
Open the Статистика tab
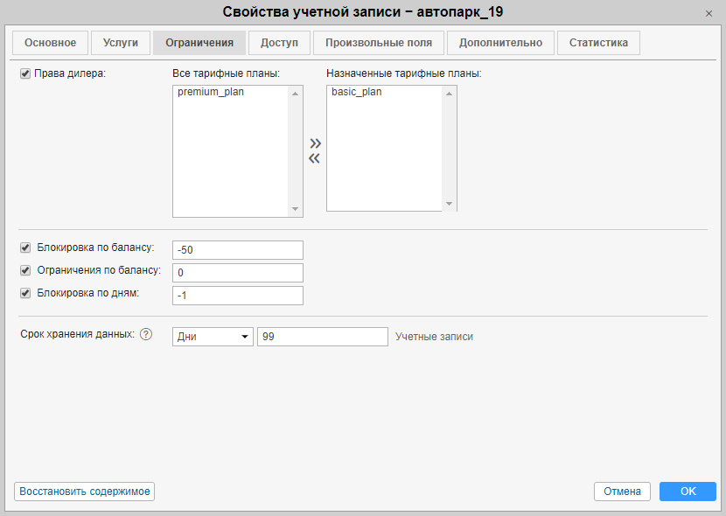coord(598,43)
